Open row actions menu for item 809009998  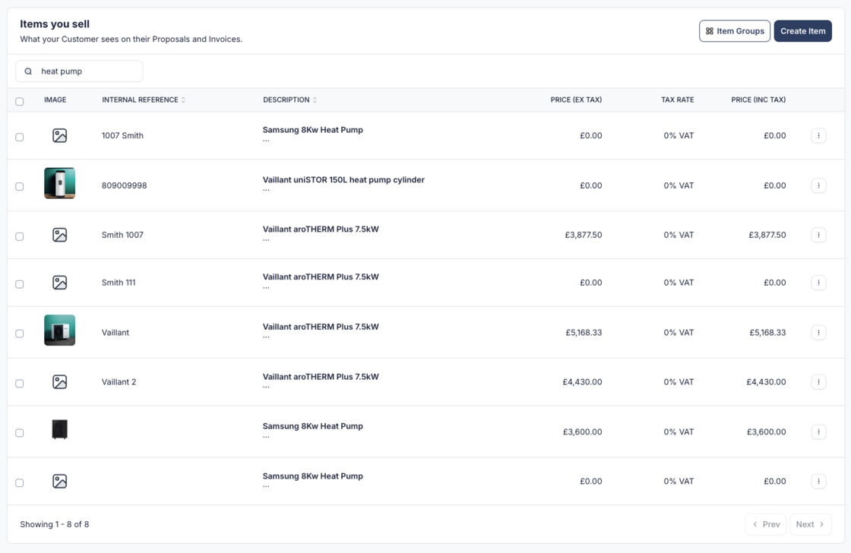(818, 185)
